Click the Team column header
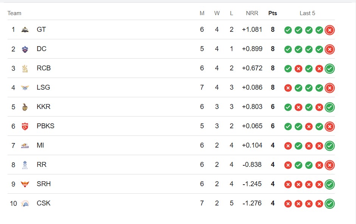 pyautogui.click(x=14, y=13)
